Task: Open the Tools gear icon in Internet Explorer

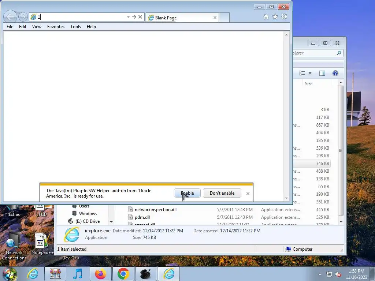Action: [x=284, y=17]
